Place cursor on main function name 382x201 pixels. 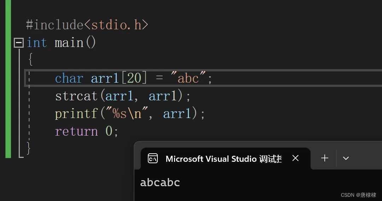(69, 43)
